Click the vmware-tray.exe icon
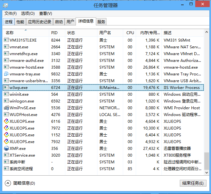This screenshot has height=194, width=211. click(x=6, y=74)
